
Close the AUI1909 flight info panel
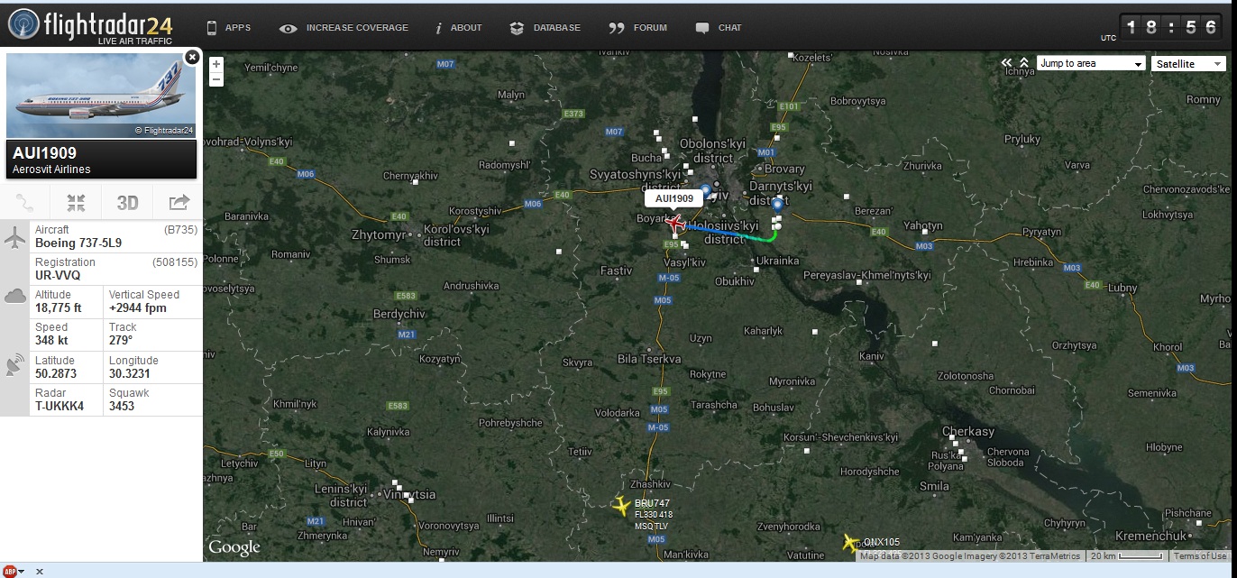(x=191, y=57)
